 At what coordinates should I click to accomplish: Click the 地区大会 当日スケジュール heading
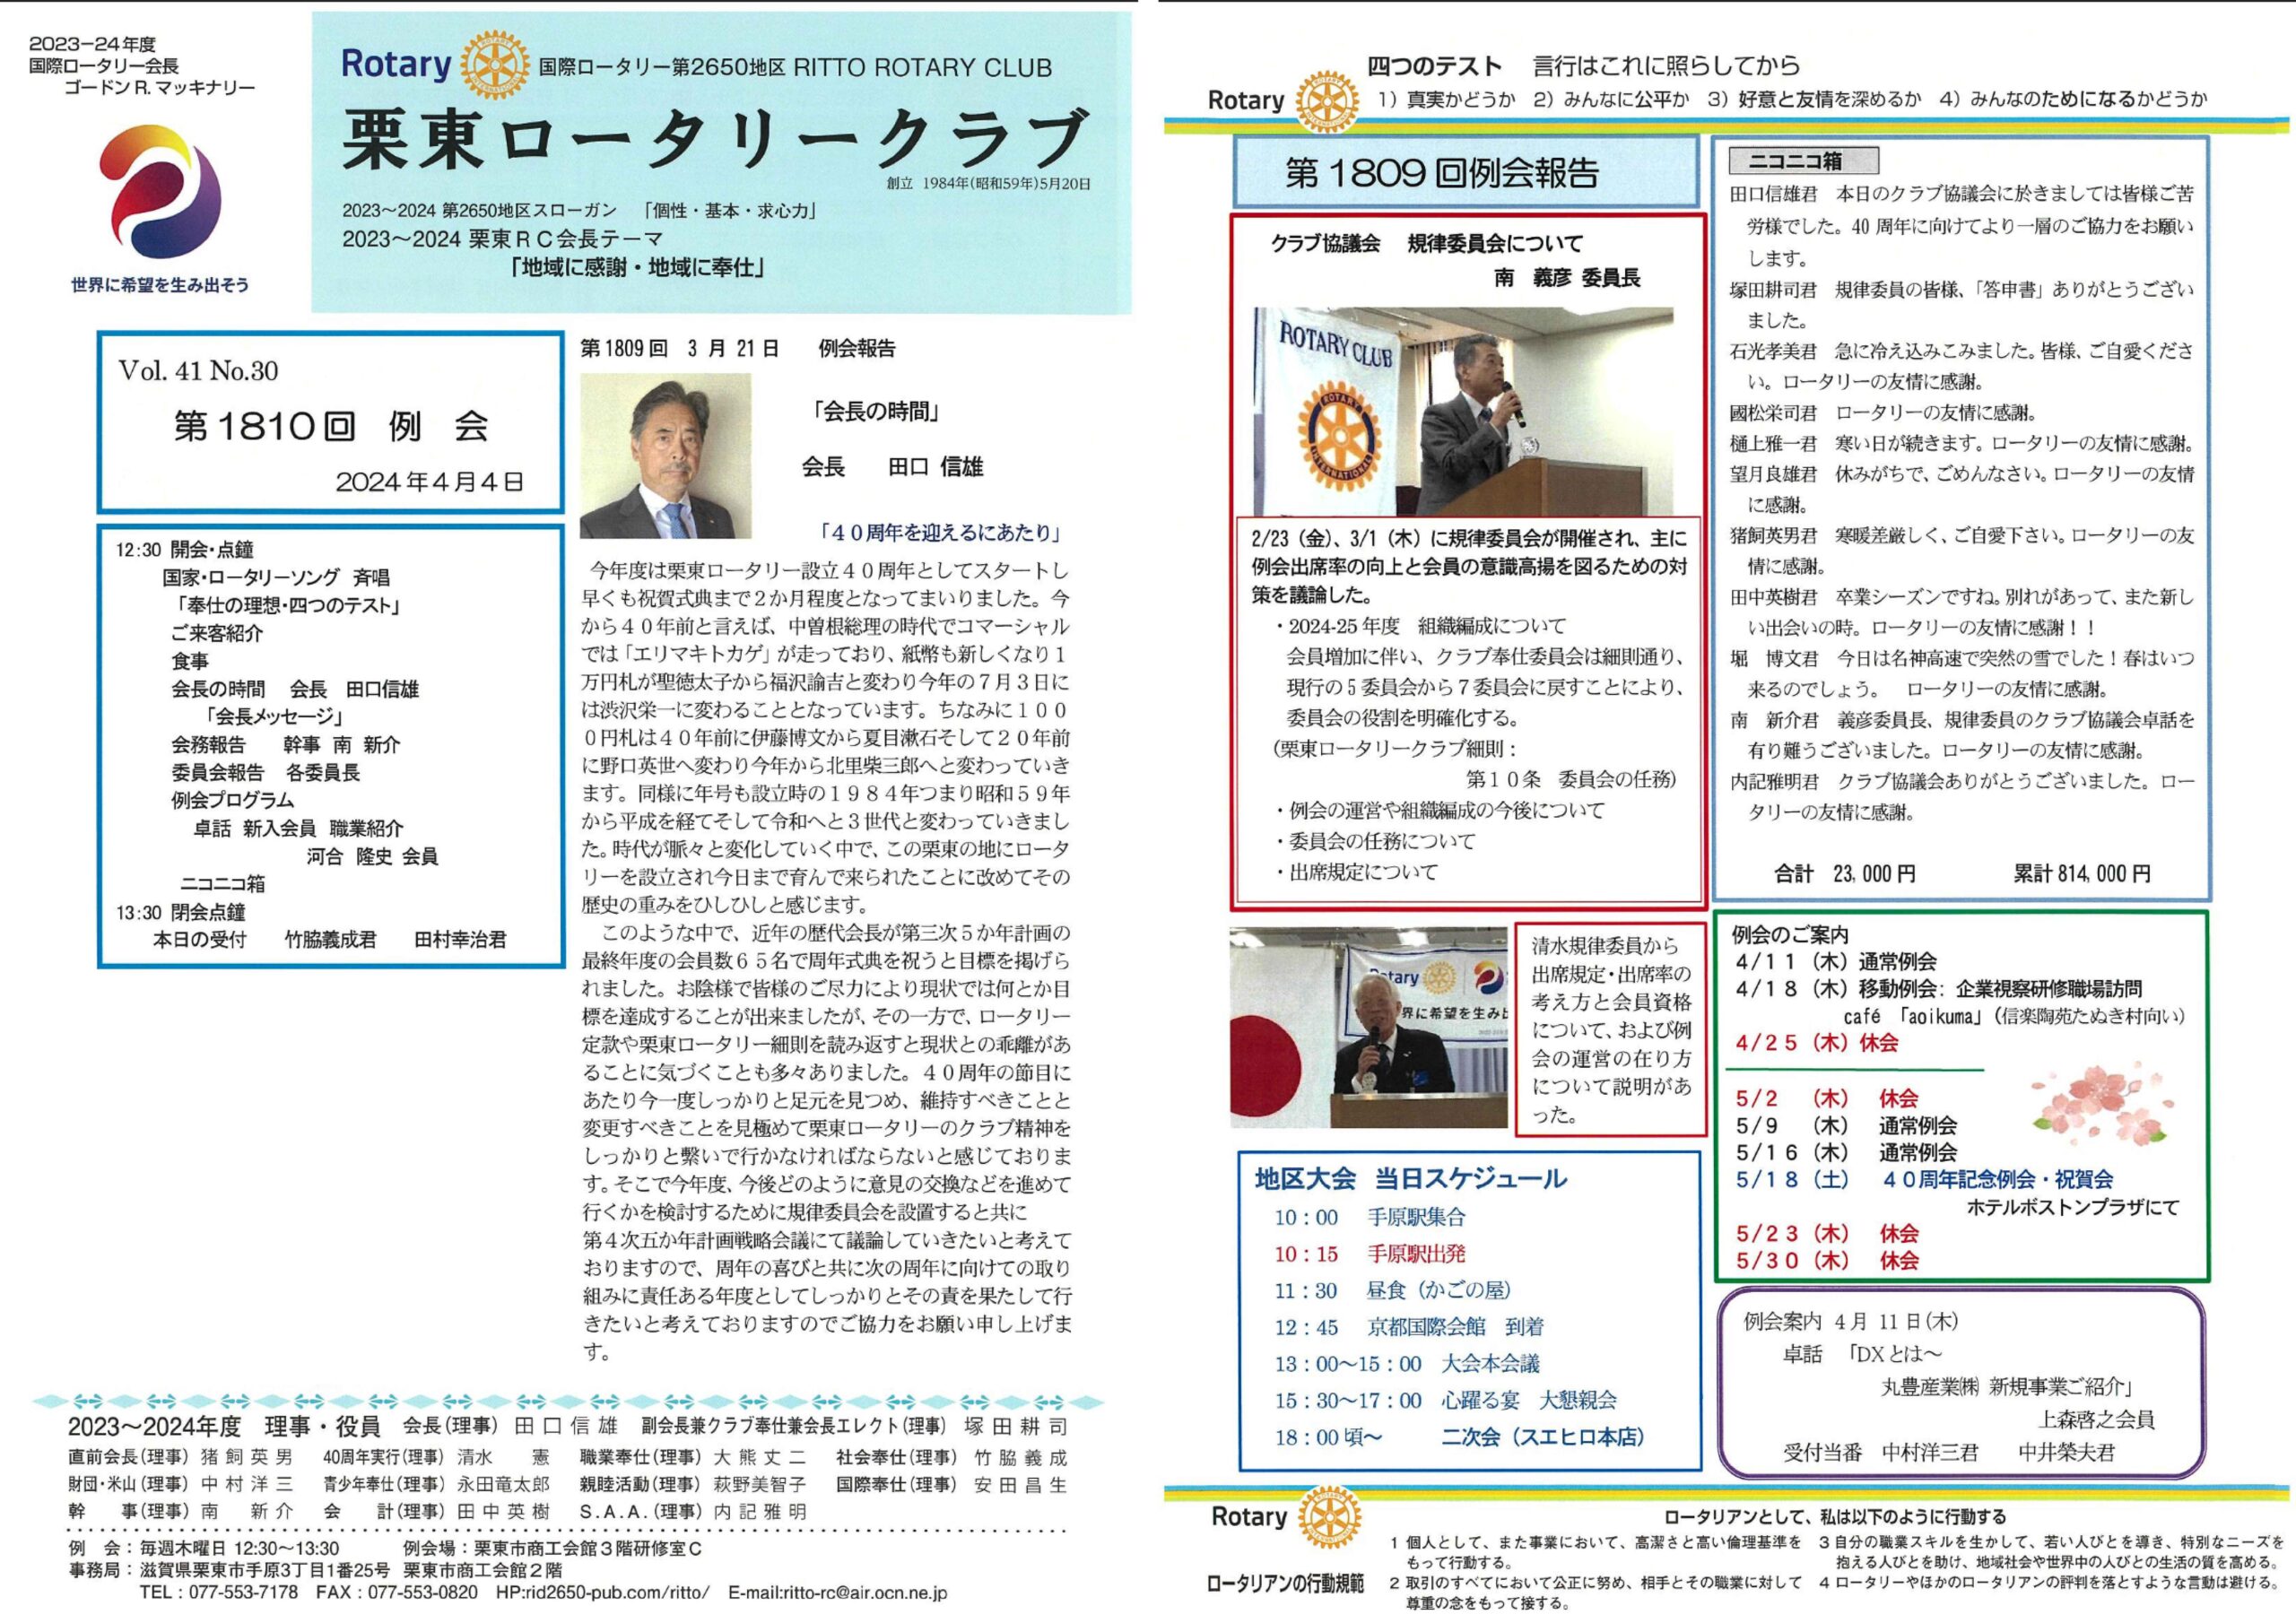pos(1410,1178)
